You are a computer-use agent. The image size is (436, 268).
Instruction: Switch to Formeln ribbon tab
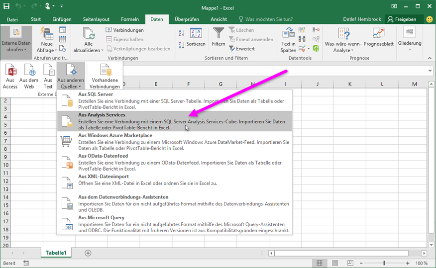pos(130,19)
